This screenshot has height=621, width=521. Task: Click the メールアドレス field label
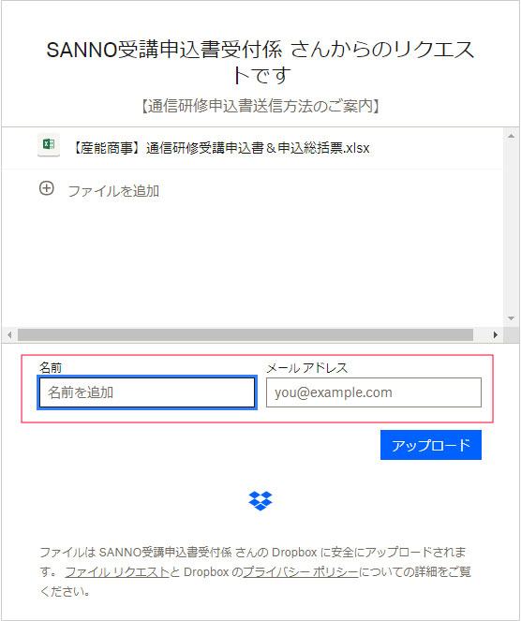(x=307, y=368)
